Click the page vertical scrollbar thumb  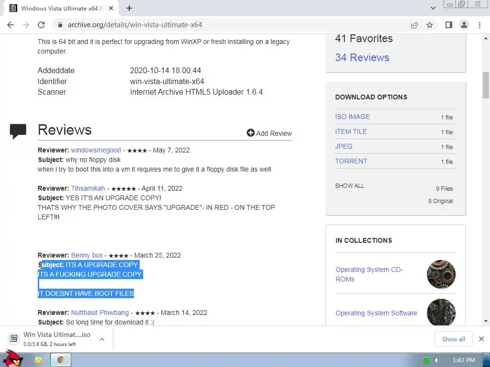pos(486,85)
